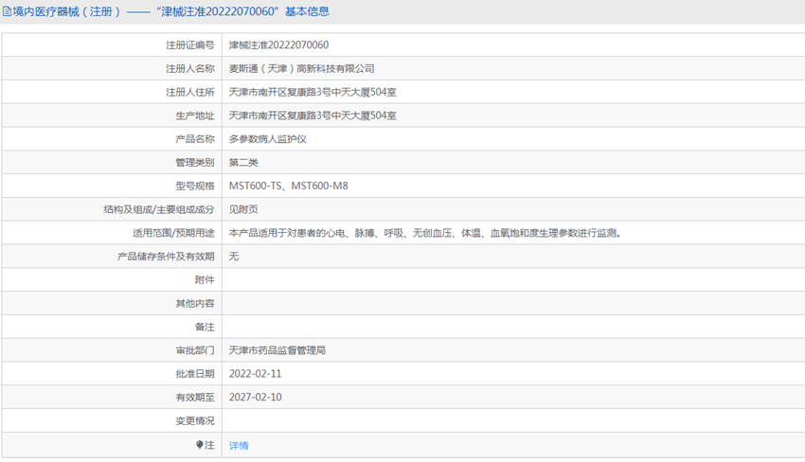Click the 注册人住所 label
Viewport: 805px width, 462px height.
[190, 93]
